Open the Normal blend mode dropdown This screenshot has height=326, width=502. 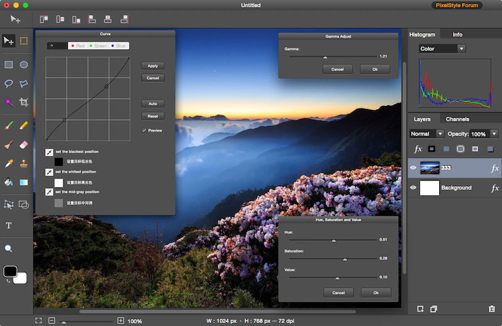point(427,134)
